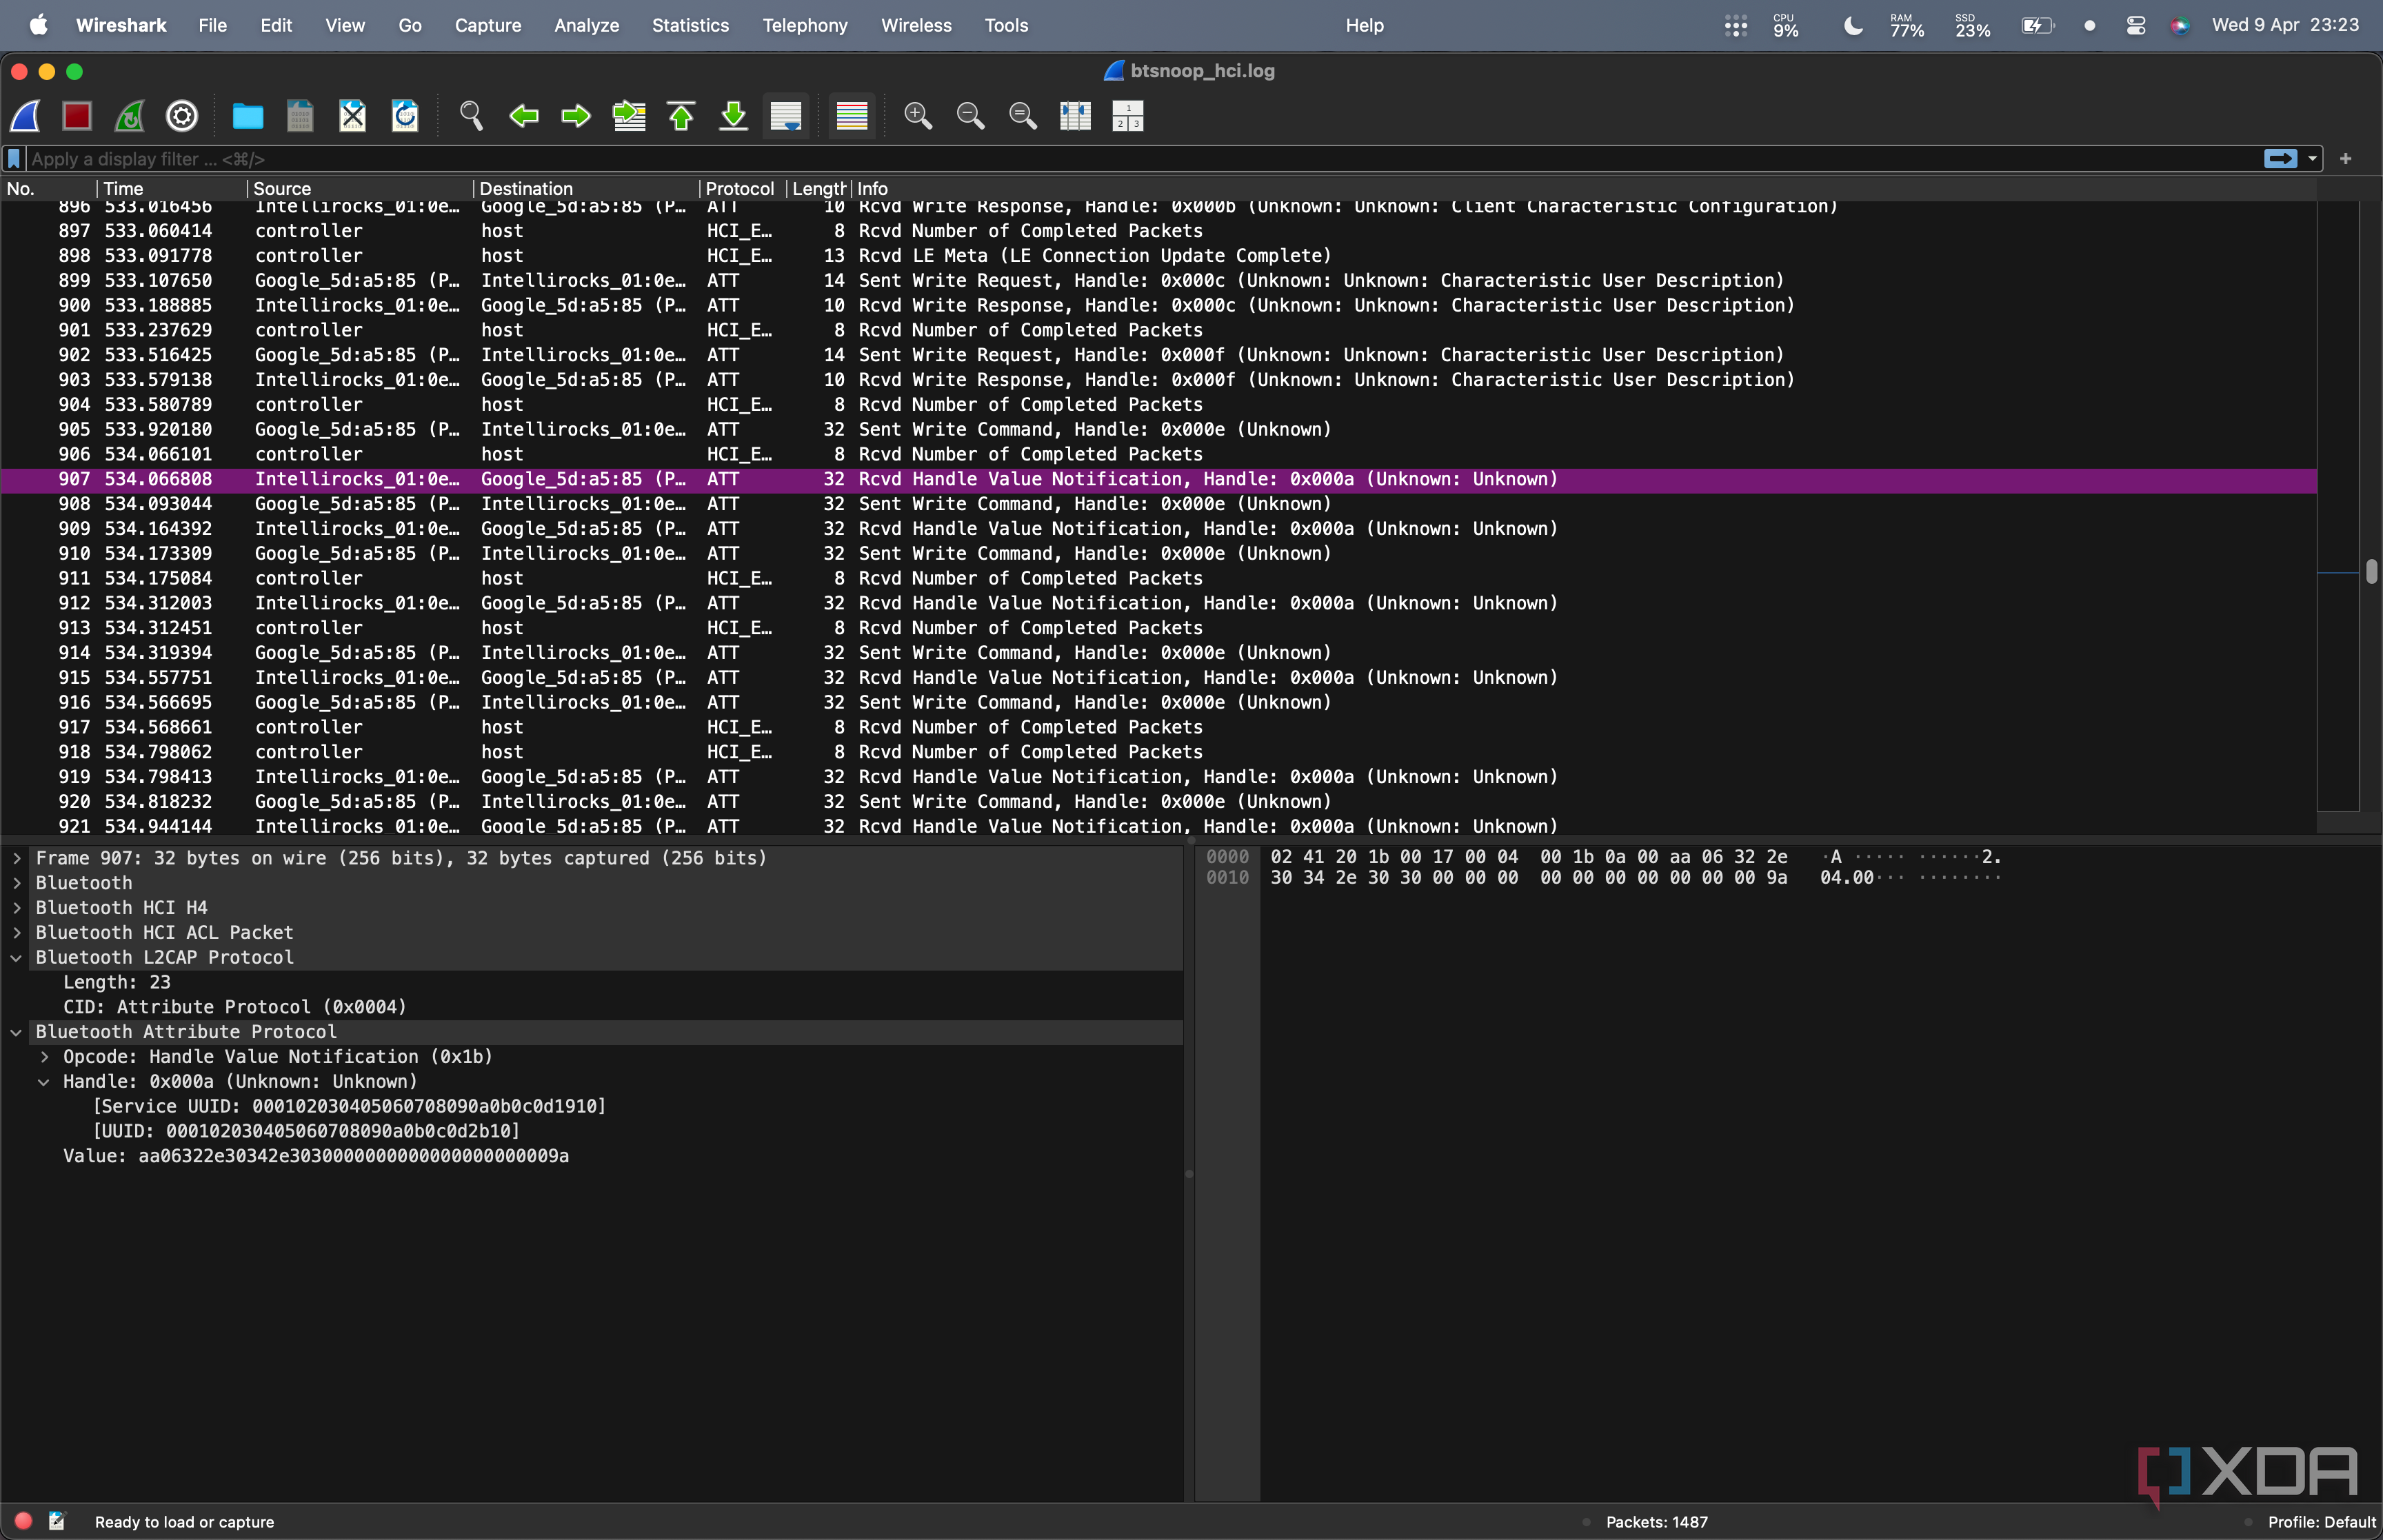Screen dimensions: 2383x1540
Task: Open the Apple menu
Action: tap(38, 25)
